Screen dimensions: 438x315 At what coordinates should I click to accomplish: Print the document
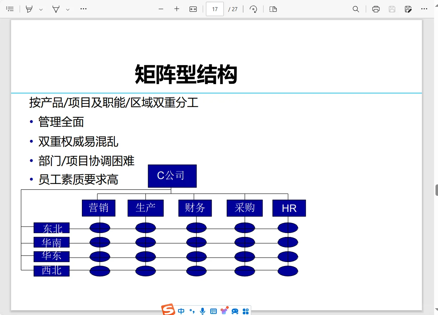tap(376, 9)
